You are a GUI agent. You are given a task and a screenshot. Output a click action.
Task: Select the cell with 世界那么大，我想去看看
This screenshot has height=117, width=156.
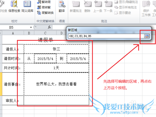coord(56,84)
